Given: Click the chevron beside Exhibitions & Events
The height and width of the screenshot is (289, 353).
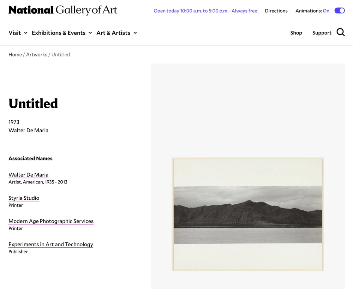Looking at the screenshot, I should tap(90, 33).
